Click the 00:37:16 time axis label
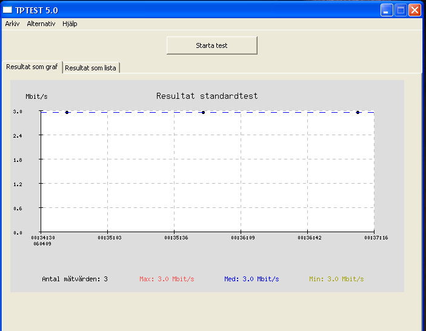426x331 pixels. (x=376, y=238)
